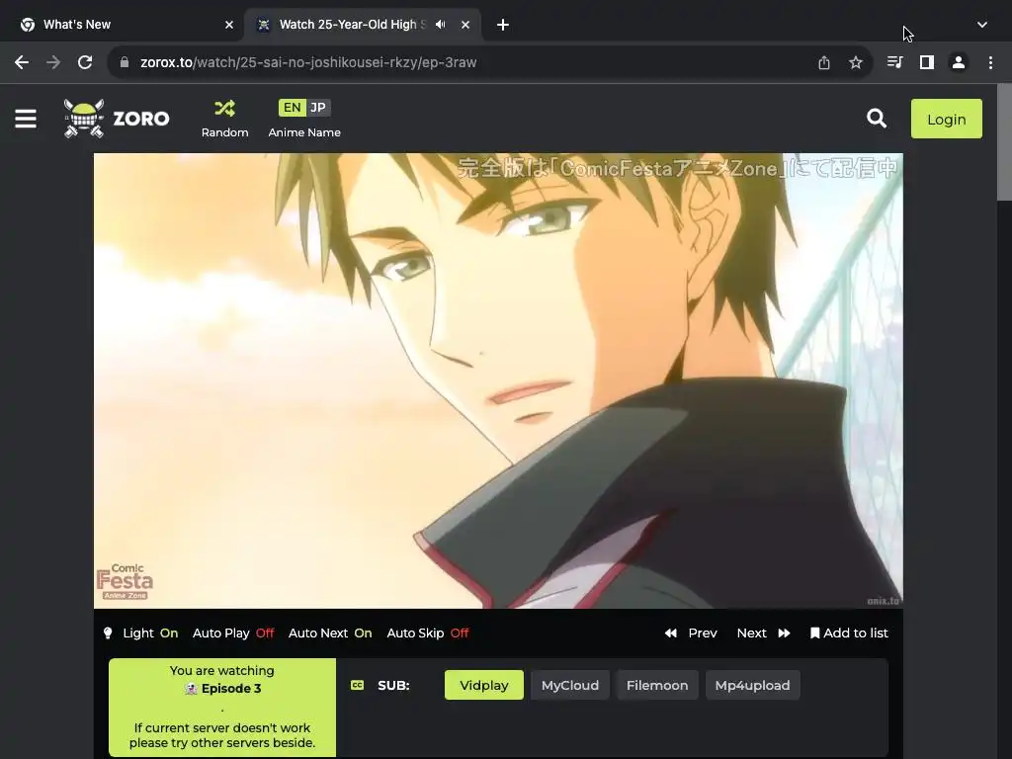View site security lock info
This screenshot has width=1012, height=759.
pos(125,62)
